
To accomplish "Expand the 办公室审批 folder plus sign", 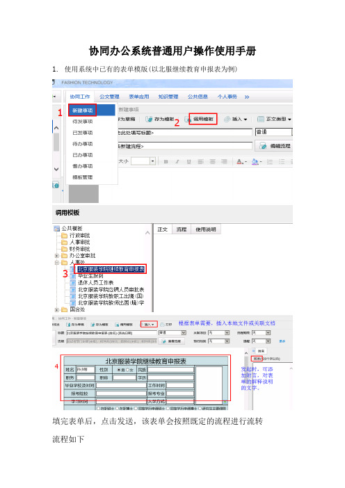I will tap(57, 256).
